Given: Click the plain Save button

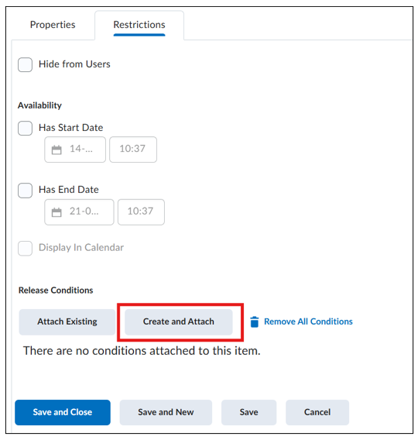Looking at the screenshot, I should pyautogui.click(x=249, y=412).
